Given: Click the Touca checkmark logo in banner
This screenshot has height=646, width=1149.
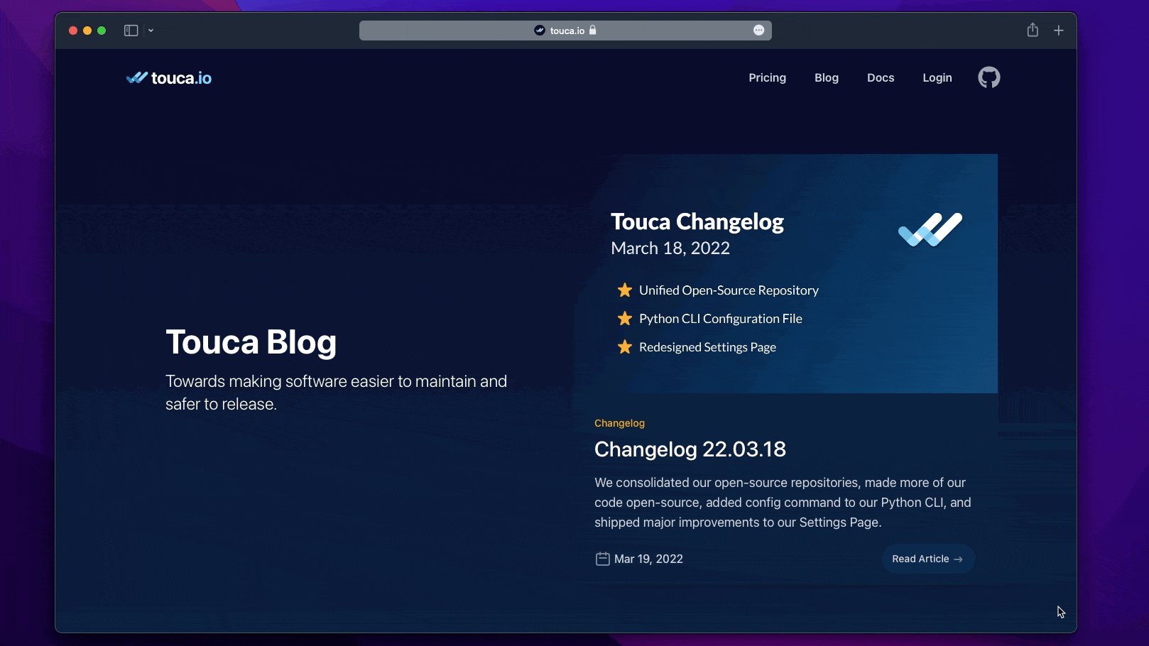Looking at the screenshot, I should point(930,229).
